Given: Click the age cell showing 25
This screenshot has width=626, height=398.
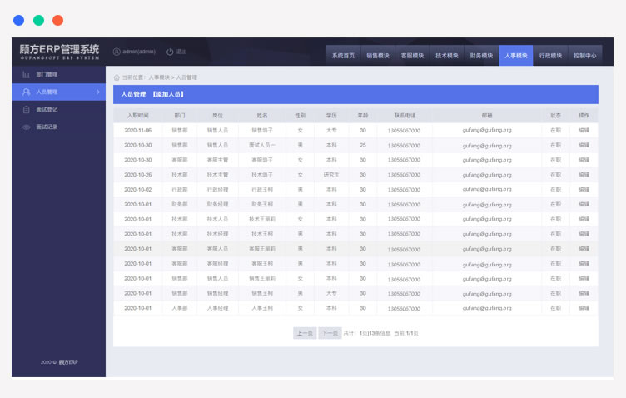Looking at the screenshot, I should (x=362, y=146).
